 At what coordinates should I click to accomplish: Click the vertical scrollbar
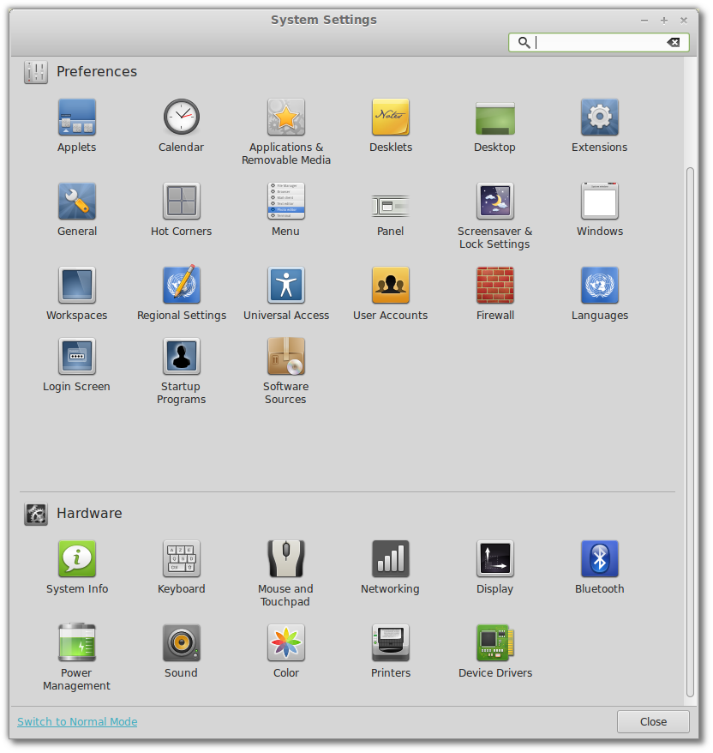pyautogui.click(x=690, y=431)
